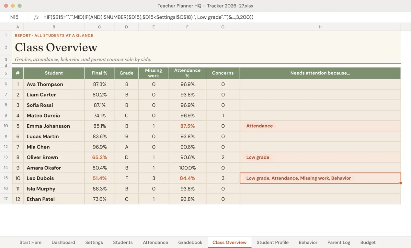
Task: Select the Isla Murphy cell
Action: point(54,189)
